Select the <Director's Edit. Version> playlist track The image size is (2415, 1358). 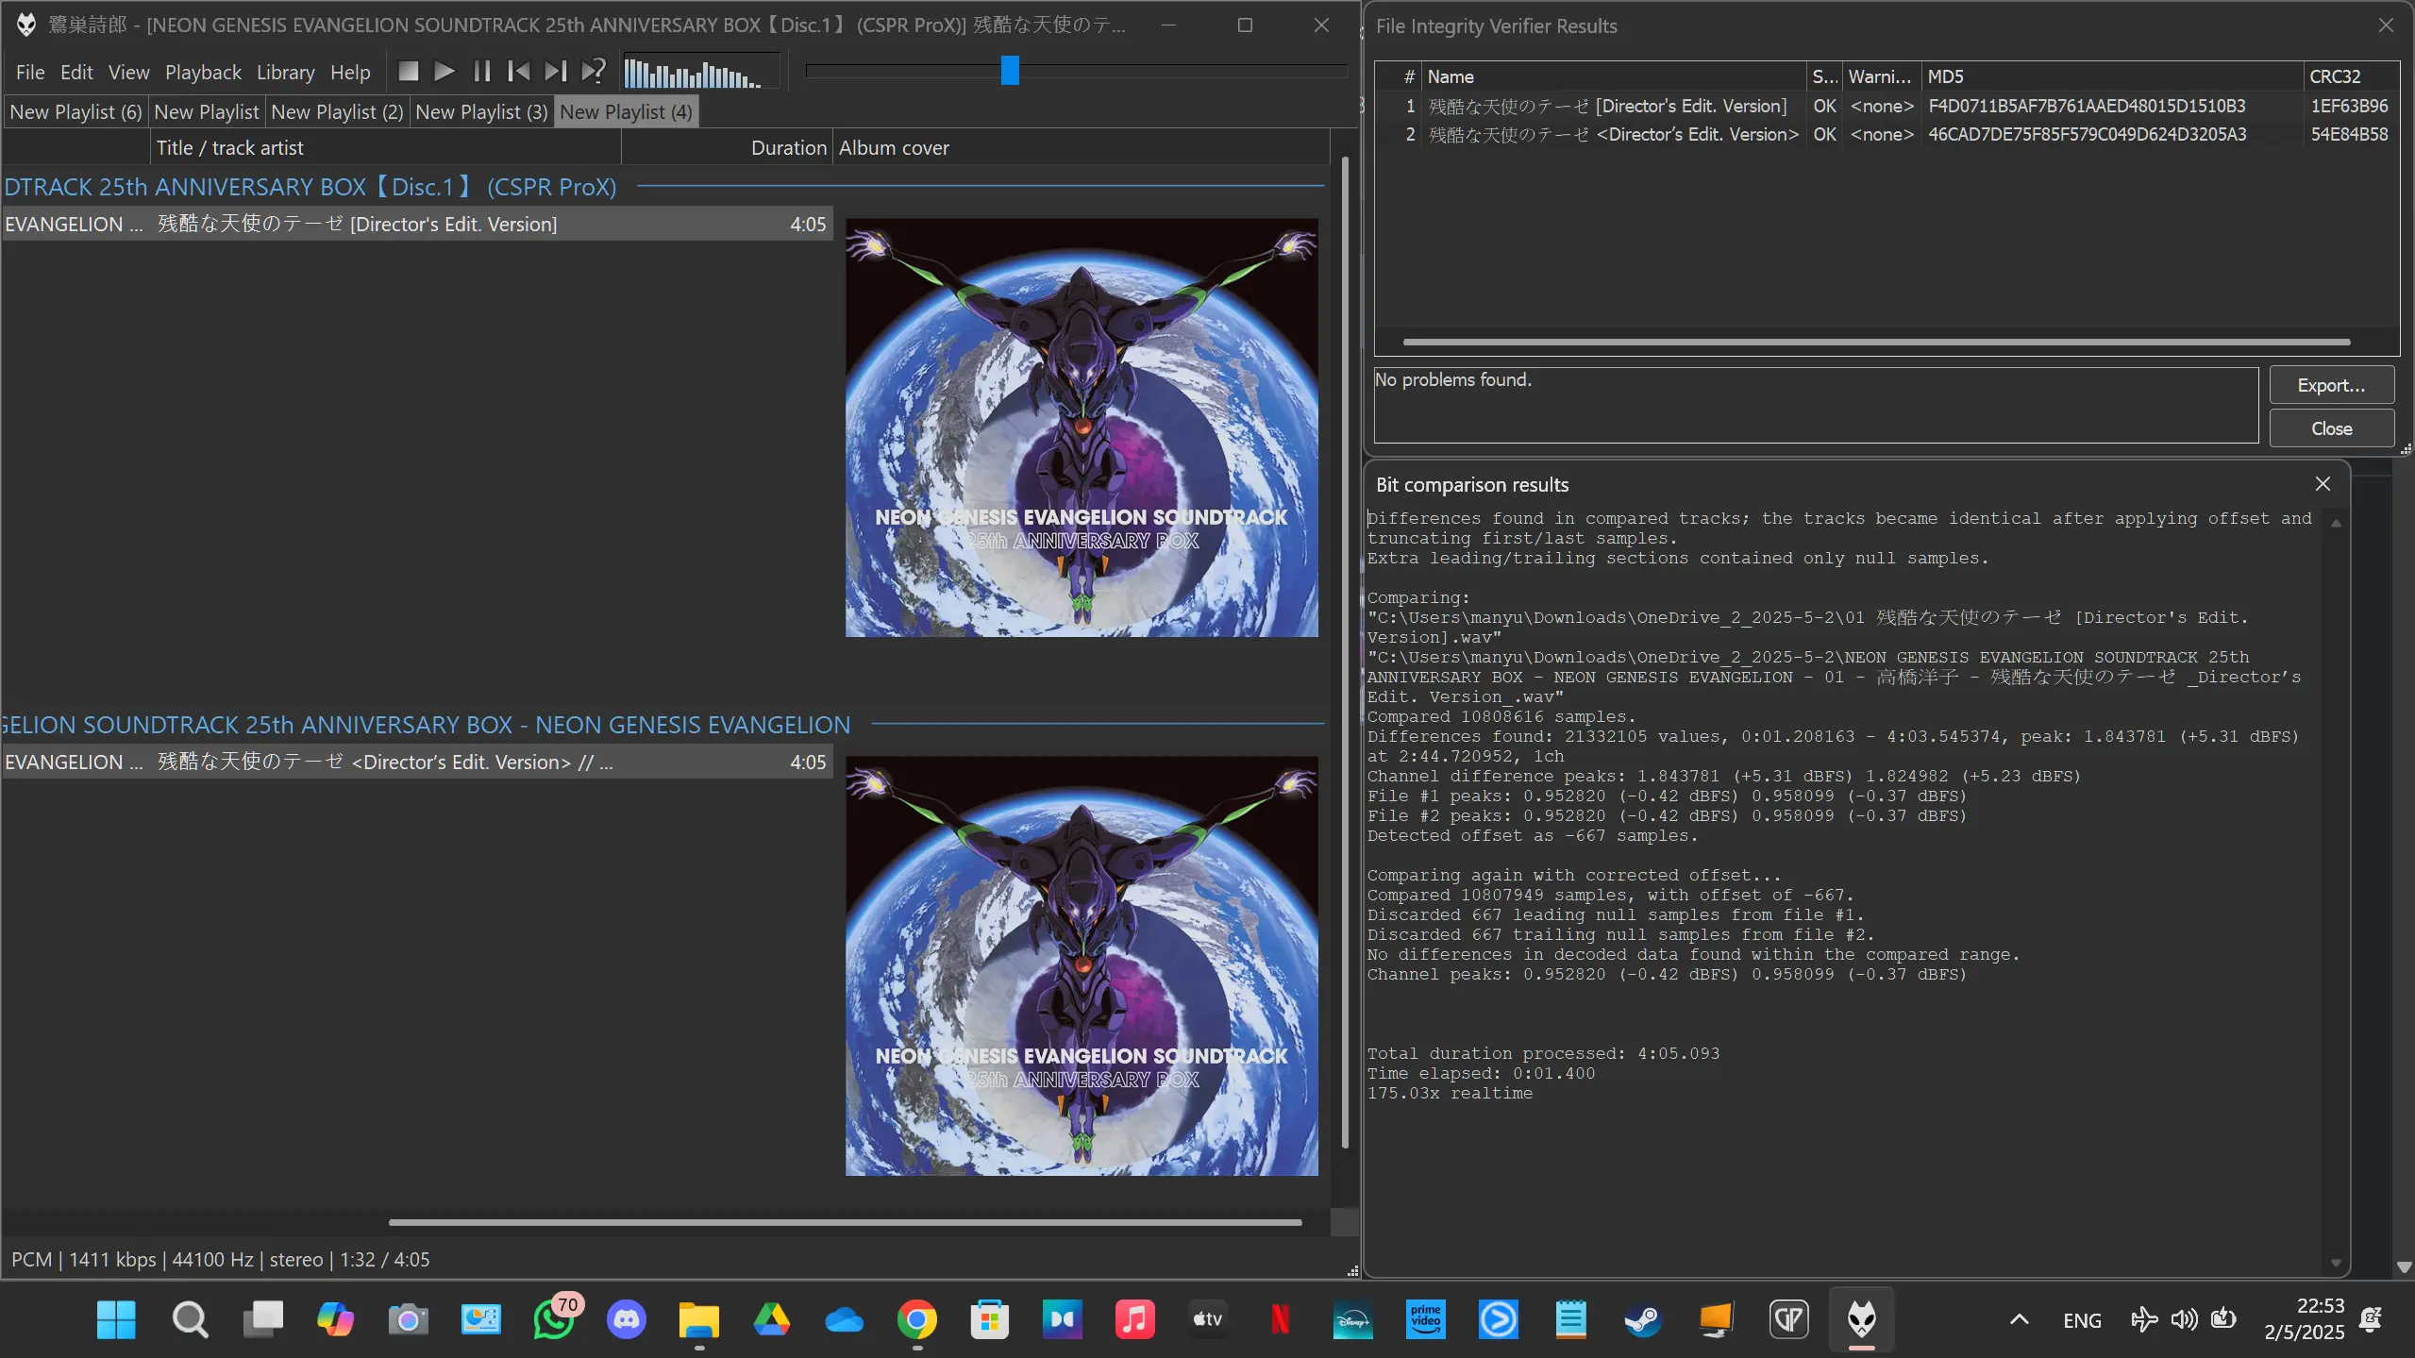tap(416, 763)
